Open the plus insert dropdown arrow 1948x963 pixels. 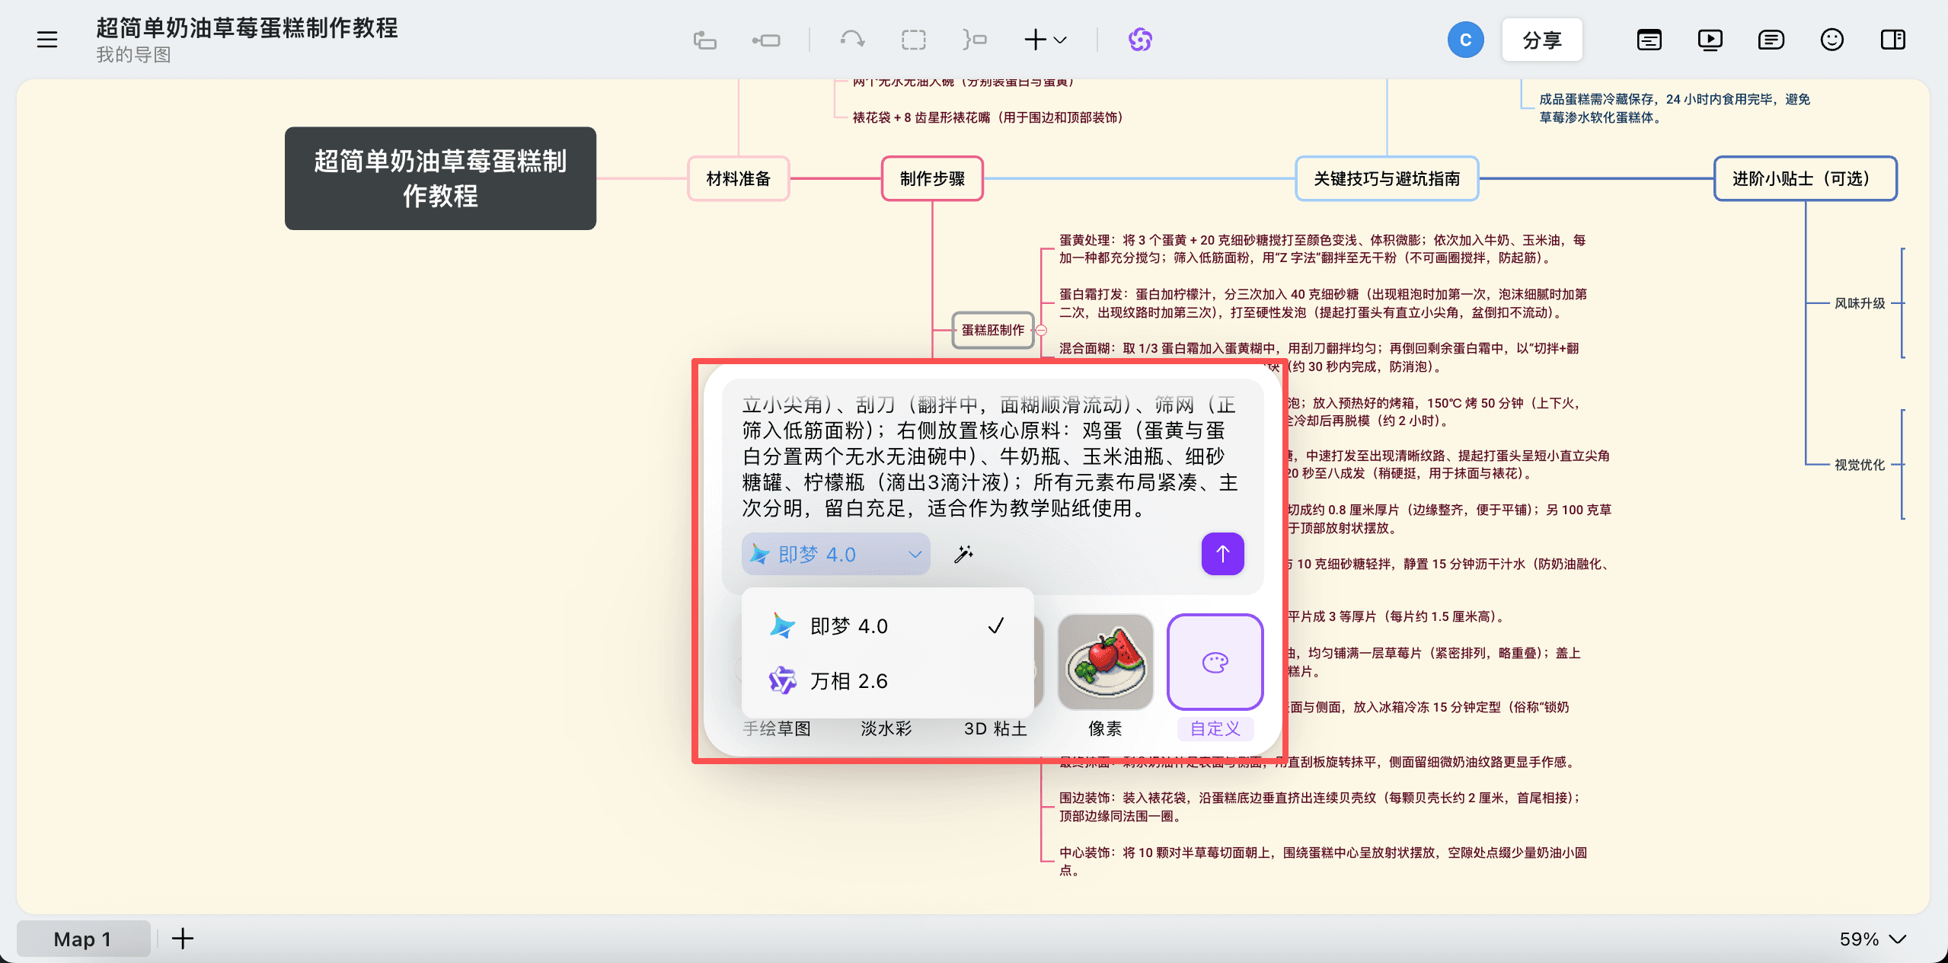click(1060, 40)
